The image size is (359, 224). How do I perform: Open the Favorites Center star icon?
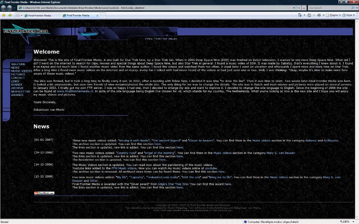pyautogui.click(x=4, y=15)
